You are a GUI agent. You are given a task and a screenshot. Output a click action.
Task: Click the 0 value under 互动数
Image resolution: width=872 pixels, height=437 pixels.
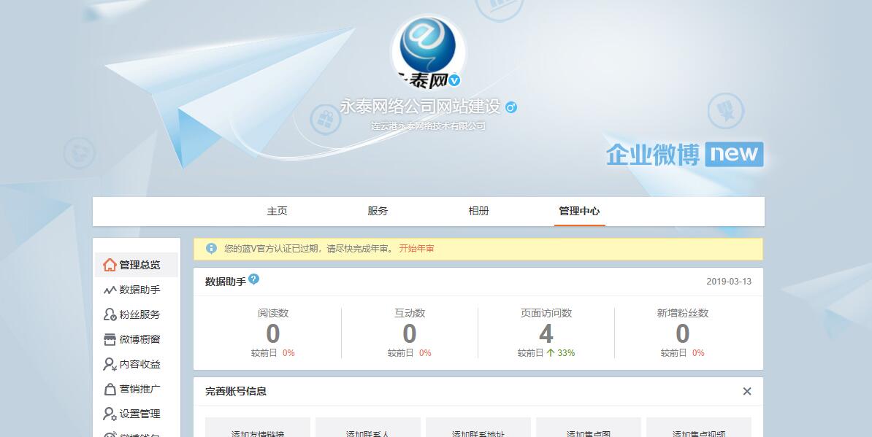pyautogui.click(x=410, y=333)
